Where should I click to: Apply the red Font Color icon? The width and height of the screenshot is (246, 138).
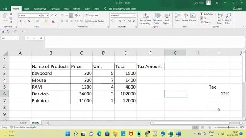53,21
